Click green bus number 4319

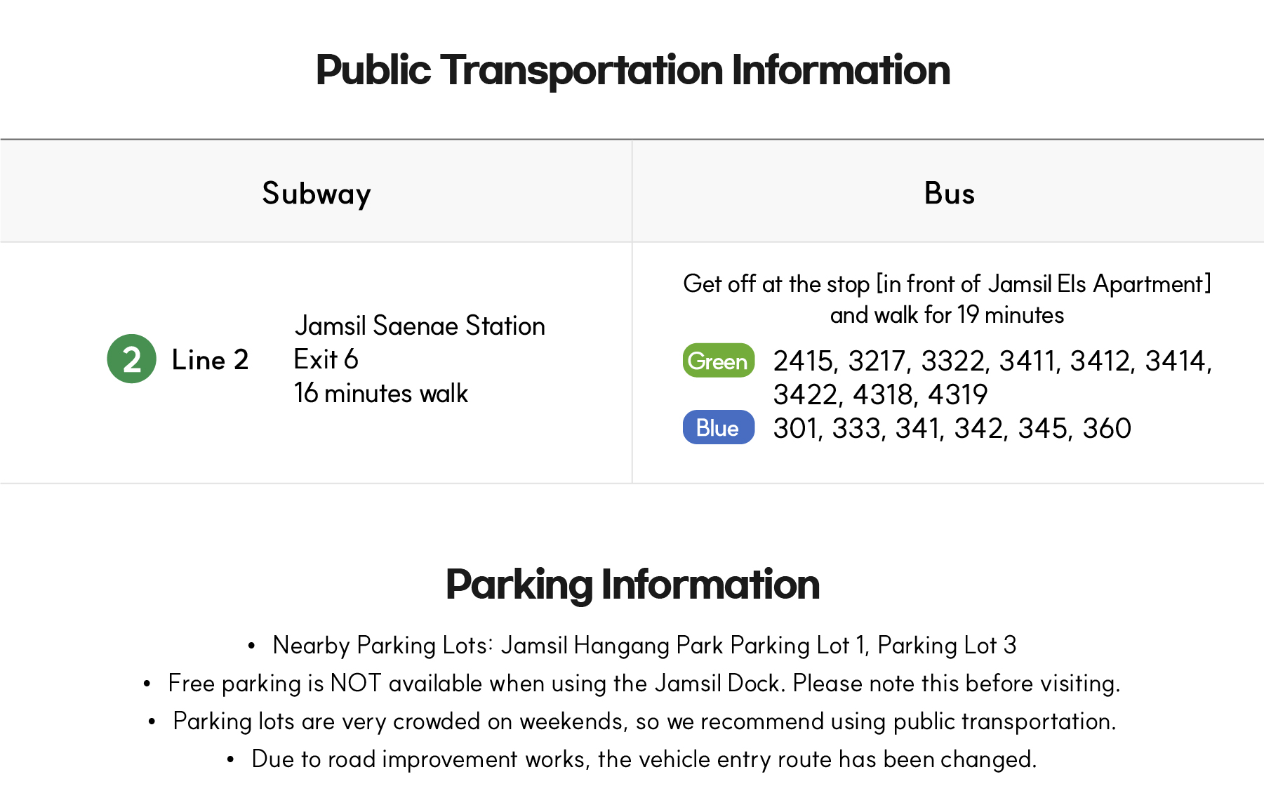(x=957, y=394)
